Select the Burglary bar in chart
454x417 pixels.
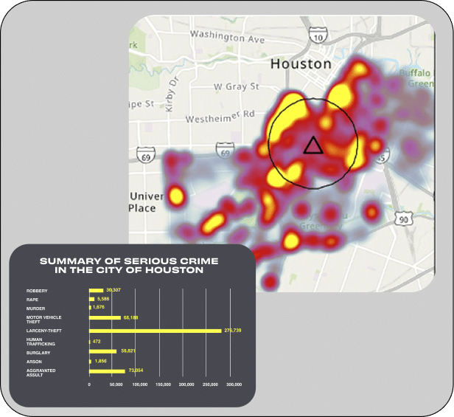102,351
